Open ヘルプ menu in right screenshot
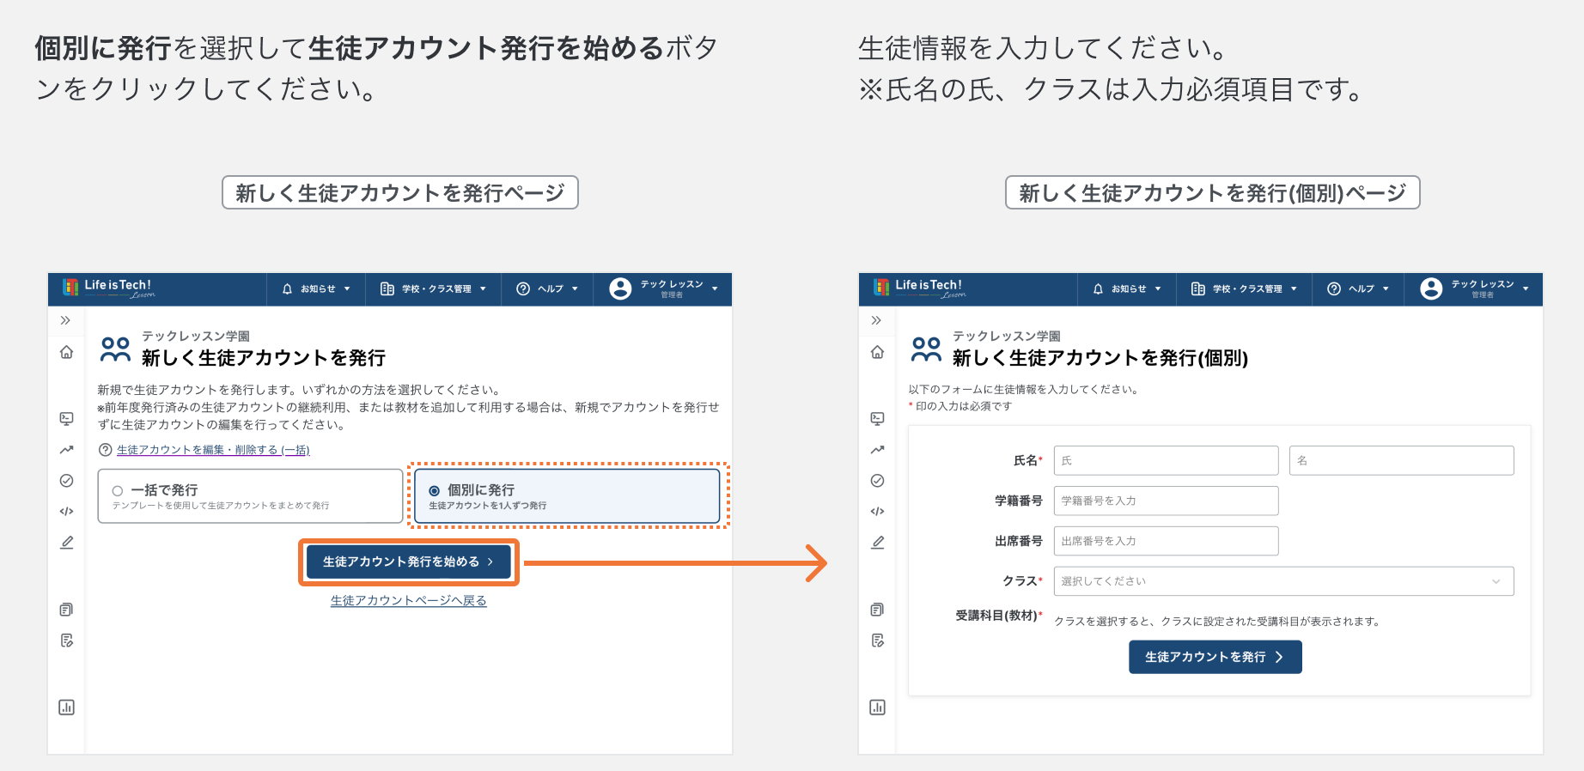The image size is (1584, 771). coord(1358,289)
